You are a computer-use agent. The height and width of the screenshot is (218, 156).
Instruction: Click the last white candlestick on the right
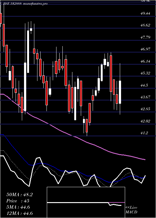tap(120, 92)
